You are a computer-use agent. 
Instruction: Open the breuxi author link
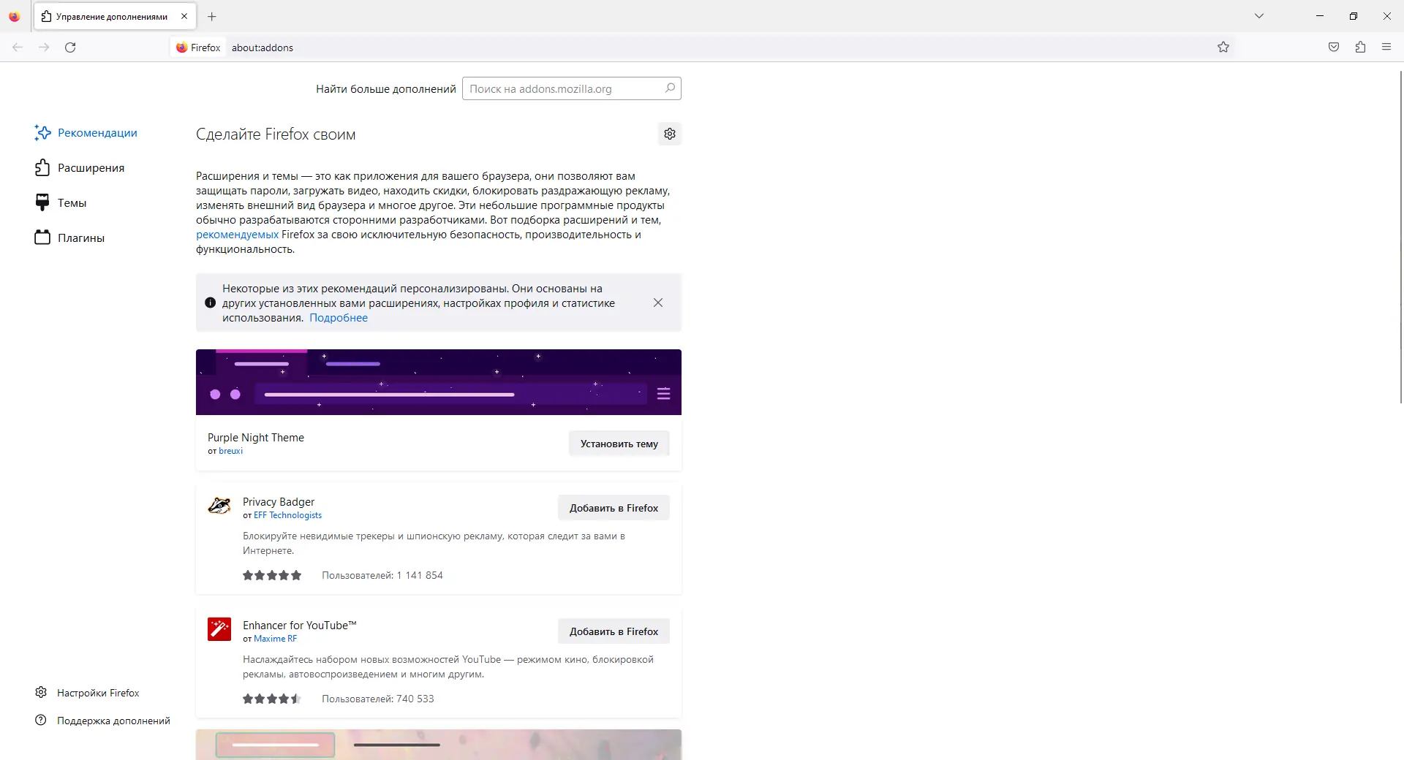[x=231, y=451]
